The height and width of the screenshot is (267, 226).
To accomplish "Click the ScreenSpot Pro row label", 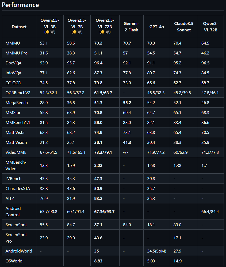I will click(16, 238).
